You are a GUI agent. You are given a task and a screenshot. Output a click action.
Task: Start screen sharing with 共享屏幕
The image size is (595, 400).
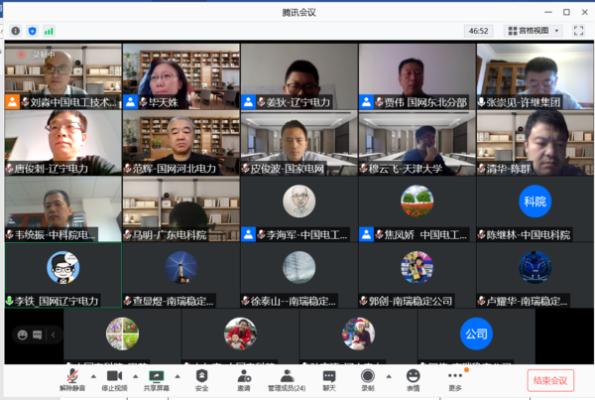pos(156,378)
